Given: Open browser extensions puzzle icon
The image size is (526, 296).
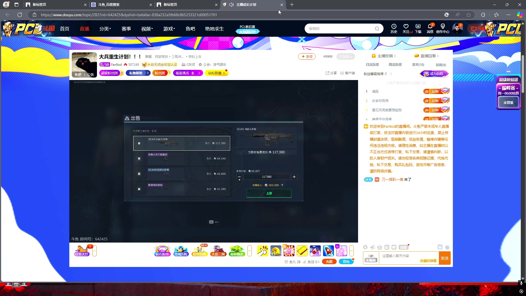Looking at the screenshot, I should coord(483,15).
